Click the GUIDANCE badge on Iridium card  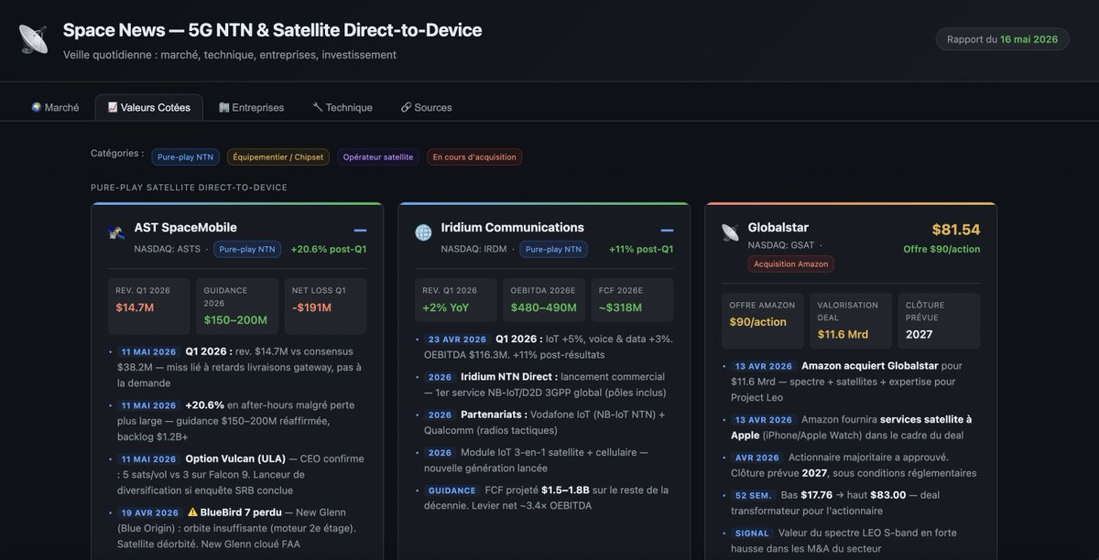452,490
